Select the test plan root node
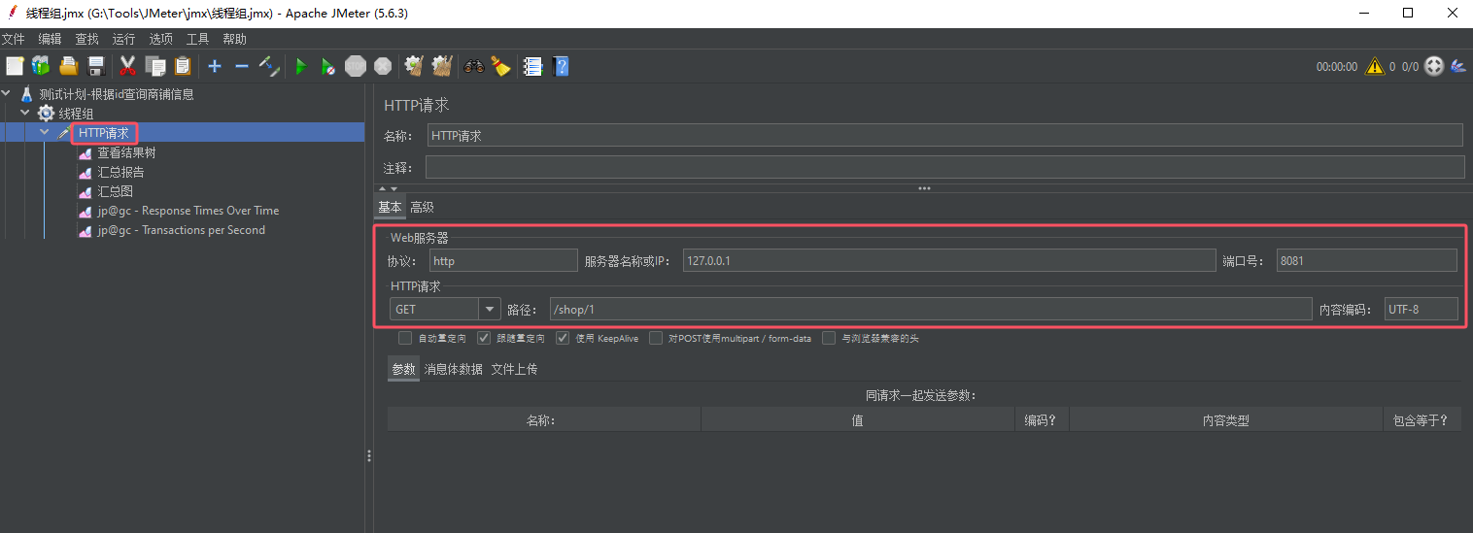Image resolution: width=1473 pixels, height=533 pixels. (117, 94)
